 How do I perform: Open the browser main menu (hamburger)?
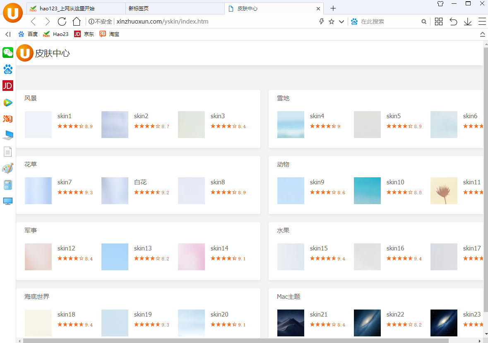tap(482, 21)
